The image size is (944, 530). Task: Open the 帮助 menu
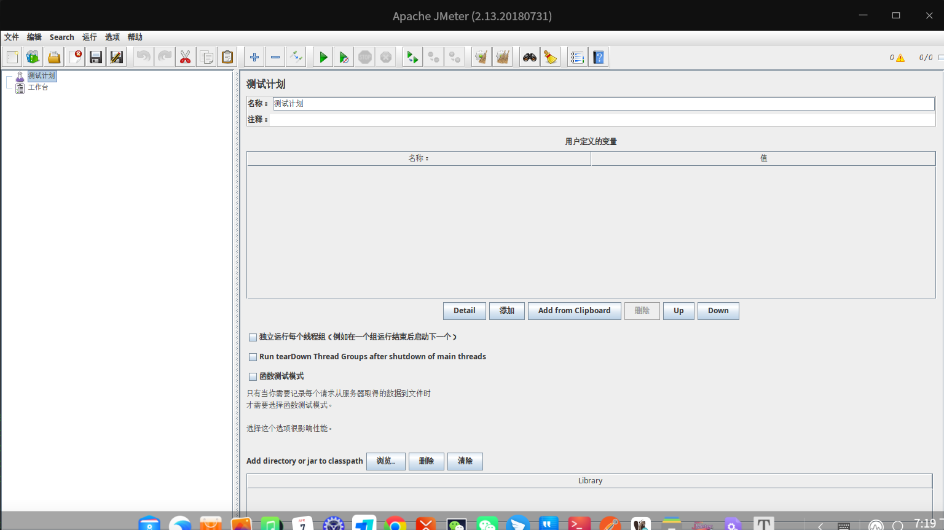tap(135, 37)
